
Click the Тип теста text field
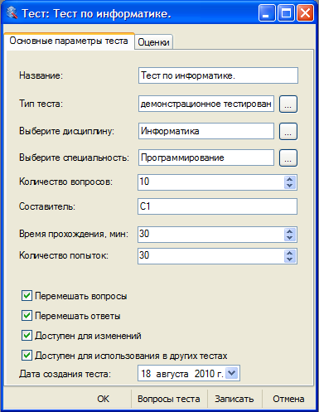point(206,104)
